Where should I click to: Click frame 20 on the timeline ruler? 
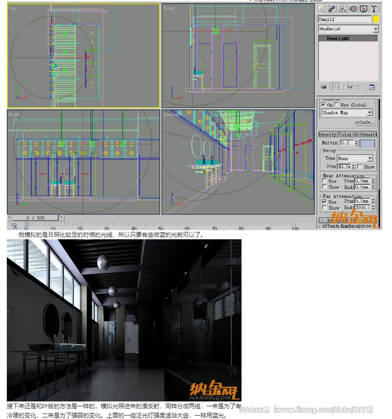[x=79, y=228]
